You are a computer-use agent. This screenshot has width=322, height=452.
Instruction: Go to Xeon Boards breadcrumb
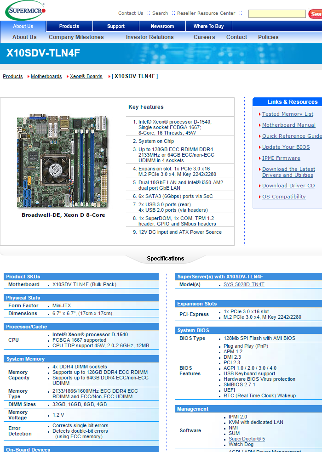[x=86, y=76]
